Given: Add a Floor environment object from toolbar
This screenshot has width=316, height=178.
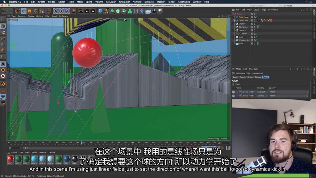Looking at the screenshot, I should 148,11.
